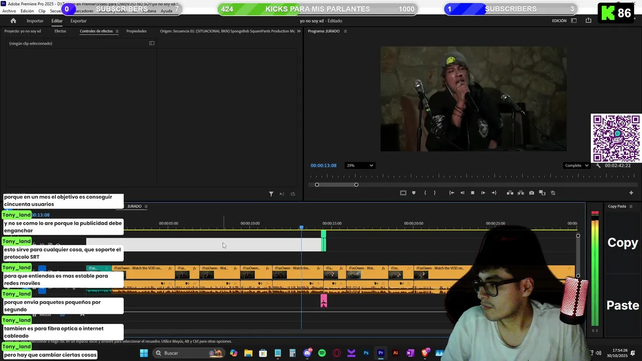The height and width of the screenshot is (361, 642).
Task: Open the Edición menu
Action: click(x=27, y=11)
